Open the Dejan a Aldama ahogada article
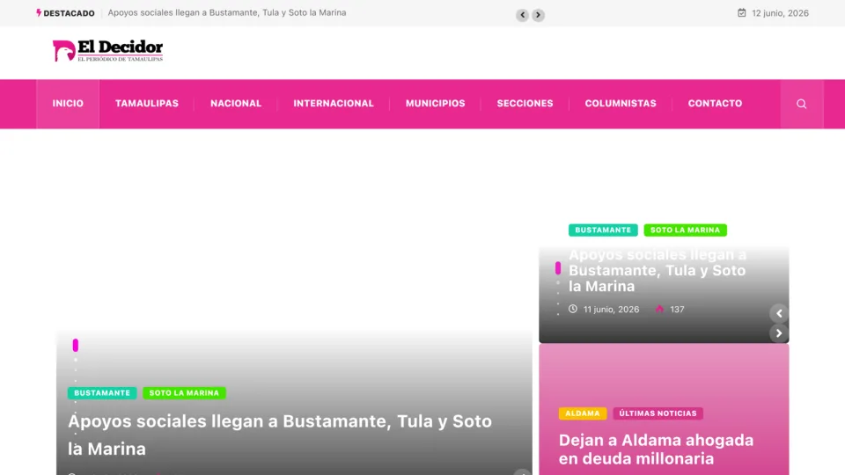 [656, 449]
